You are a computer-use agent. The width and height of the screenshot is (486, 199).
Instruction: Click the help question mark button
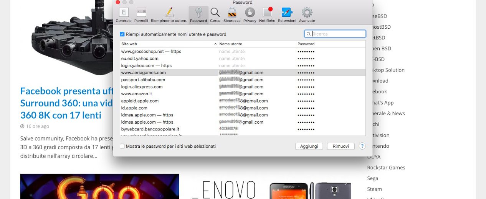click(362, 146)
